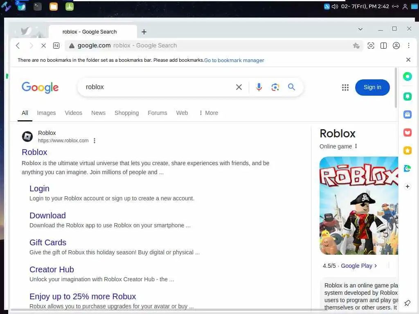Dismiss the bookmarks bar notice

tap(408, 60)
